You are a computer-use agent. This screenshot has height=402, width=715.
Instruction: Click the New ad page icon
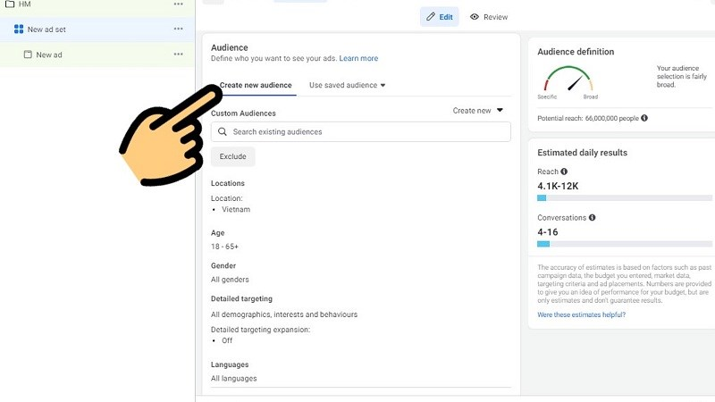point(28,54)
